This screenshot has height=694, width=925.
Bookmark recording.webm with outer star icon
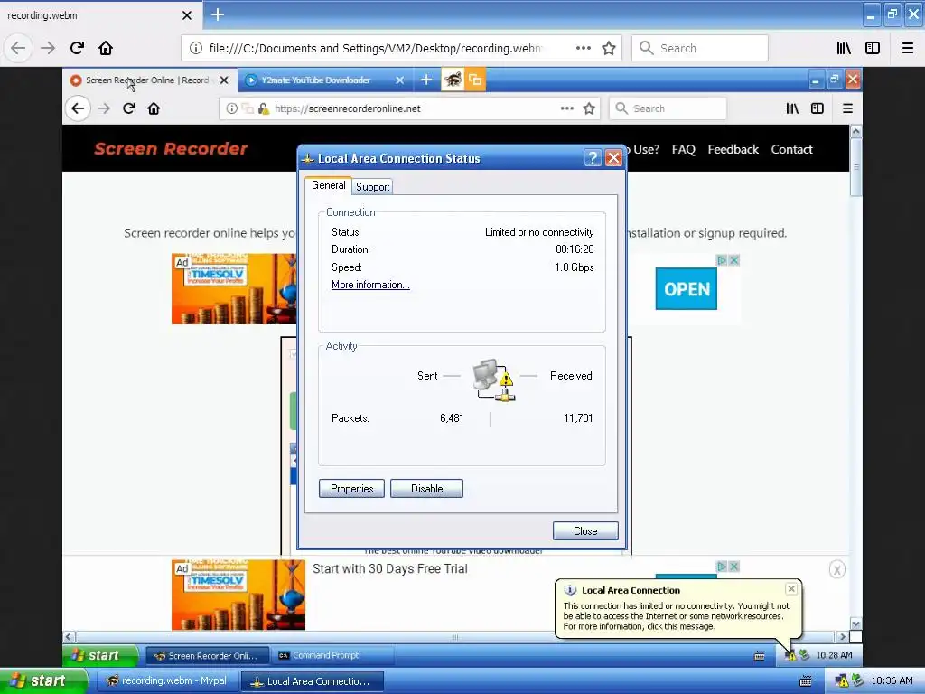[609, 48]
